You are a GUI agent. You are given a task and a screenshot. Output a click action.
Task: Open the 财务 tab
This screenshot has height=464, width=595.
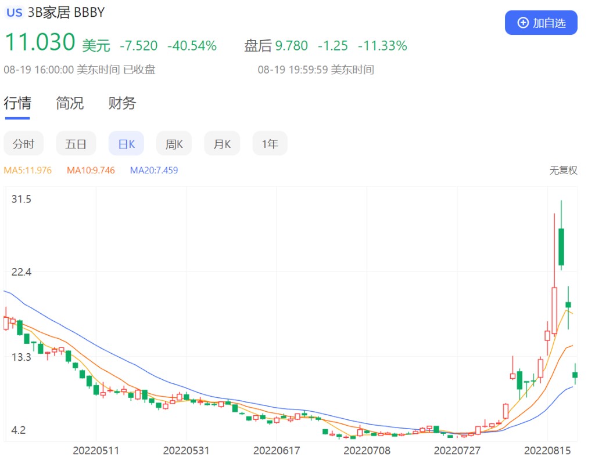click(122, 103)
